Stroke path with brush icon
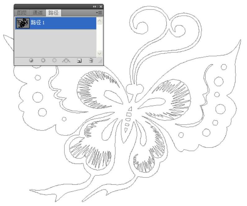The width and height of the screenshot is (247, 206). (43, 60)
